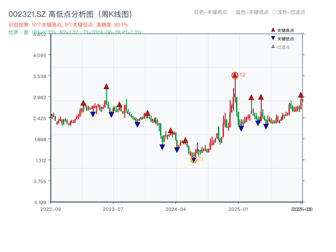336x252 pixels.
Task: Select the red 关键高点 triangle legend icon
Action: [273, 29]
